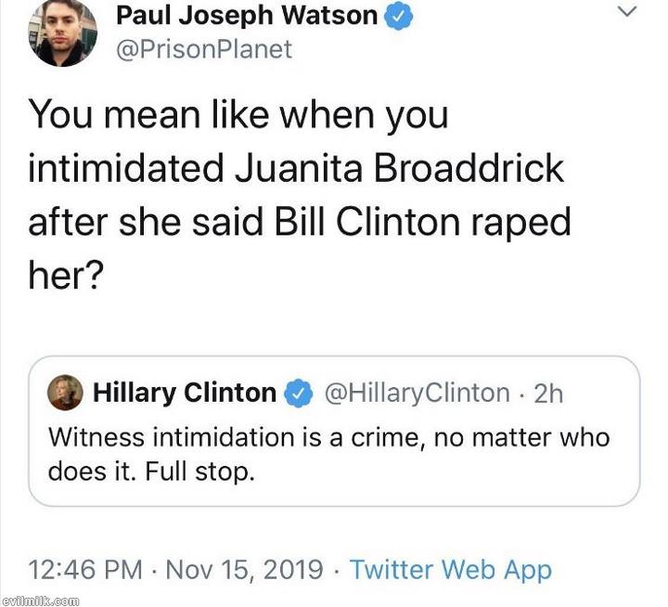Click the verified badge next to Hillary Clinton
This screenshot has width=668, height=607.
[299, 393]
